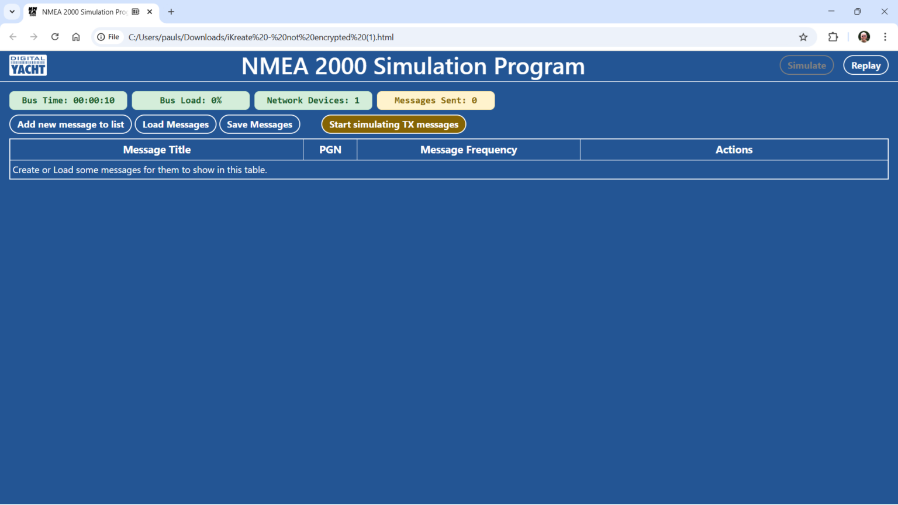This screenshot has height=505, width=898.
Task: Open the browser tab search chevron
Action: tap(12, 12)
